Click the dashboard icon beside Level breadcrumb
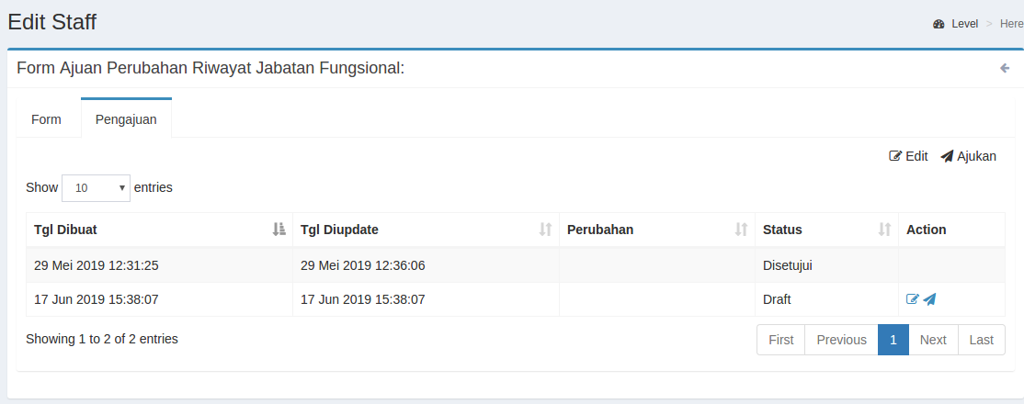This screenshot has height=404, width=1024. [x=939, y=24]
